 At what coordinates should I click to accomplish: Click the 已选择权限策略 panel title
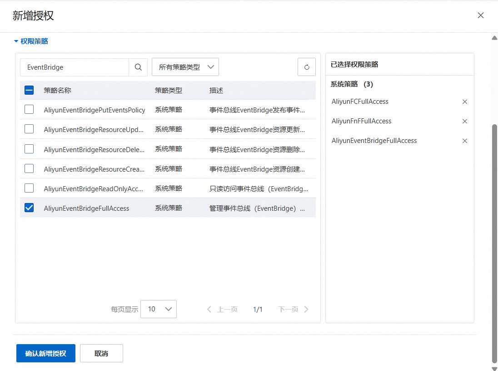pyautogui.click(x=354, y=64)
